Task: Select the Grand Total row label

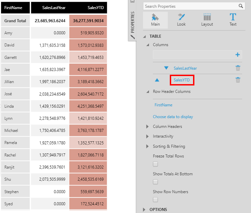Action: point(15,21)
